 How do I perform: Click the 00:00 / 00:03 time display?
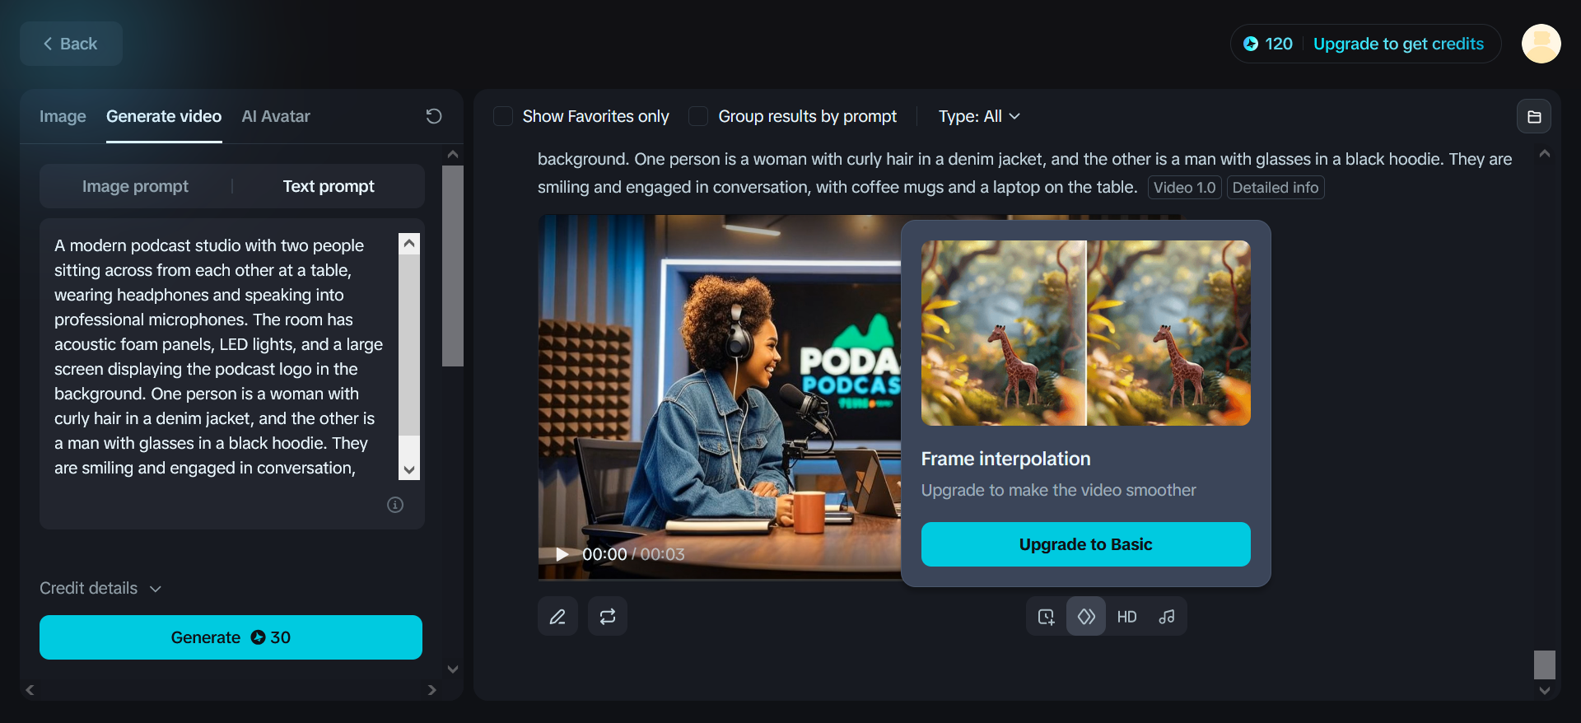pyautogui.click(x=633, y=554)
